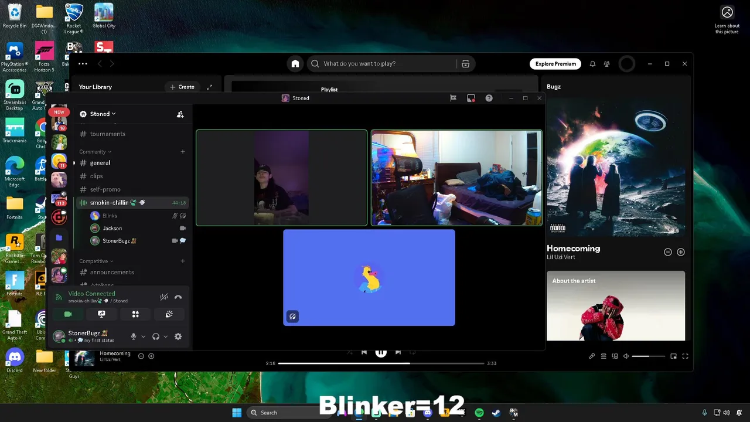Viewport: 750px width, 422px height.
Task: Click Create in Spotify library
Action: (x=182, y=87)
